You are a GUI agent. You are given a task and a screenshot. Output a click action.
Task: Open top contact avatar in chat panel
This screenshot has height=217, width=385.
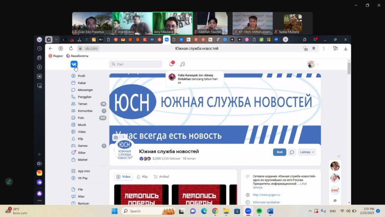(335, 166)
